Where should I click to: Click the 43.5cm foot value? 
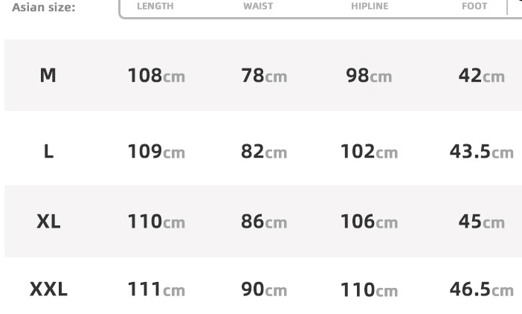[x=481, y=152]
